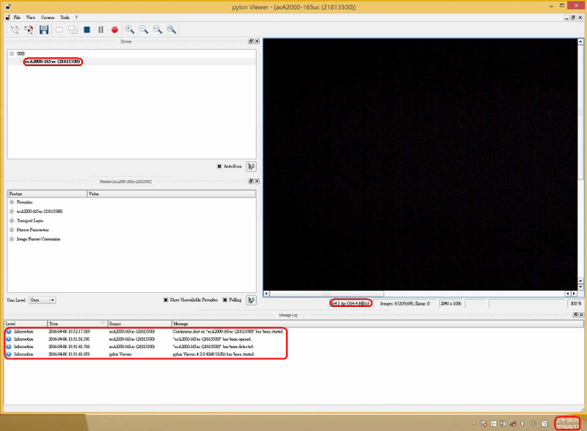This screenshot has width=587, height=431.
Task: Click the refresh icon next to Polling
Action: 252,300
